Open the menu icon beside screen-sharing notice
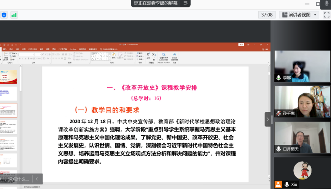331x189 pixels. point(185,3)
